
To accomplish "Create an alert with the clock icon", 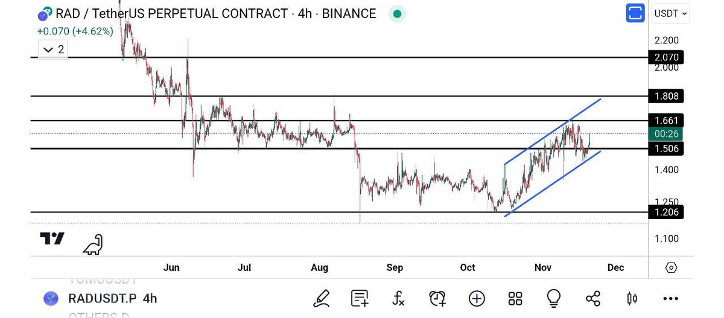I will (x=437, y=298).
